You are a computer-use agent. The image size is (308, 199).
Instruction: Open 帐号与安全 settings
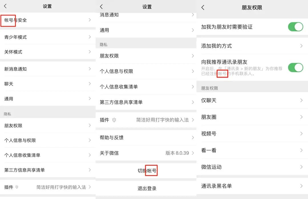(x=48, y=20)
